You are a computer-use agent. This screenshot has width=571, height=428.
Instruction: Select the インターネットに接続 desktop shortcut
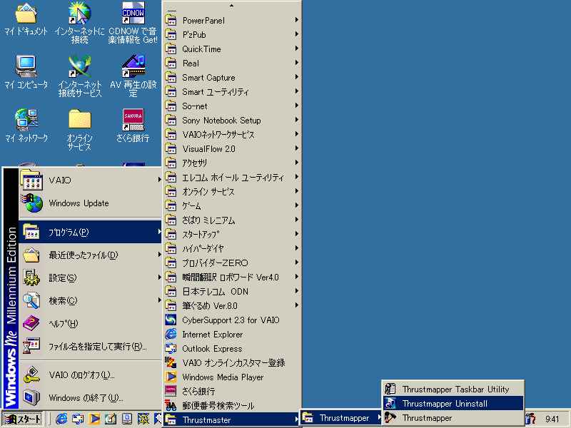[79, 23]
